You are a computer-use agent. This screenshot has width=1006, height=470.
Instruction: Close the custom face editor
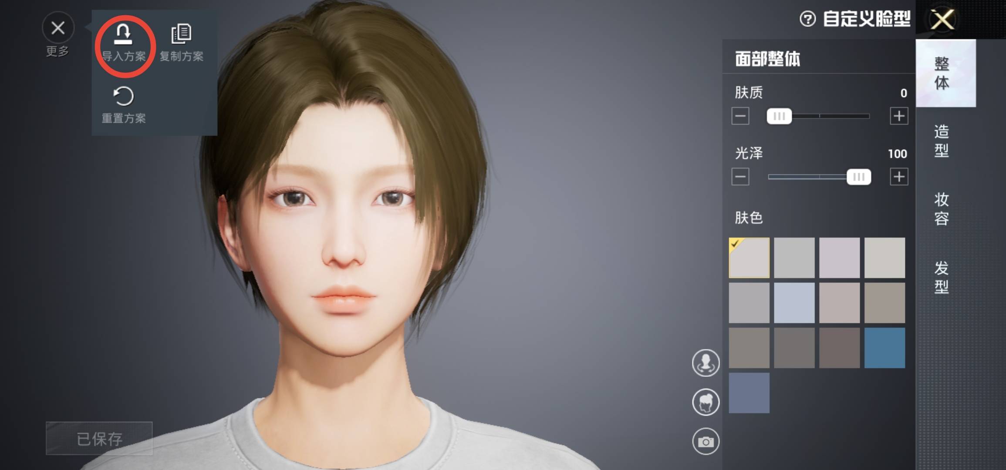(x=942, y=20)
